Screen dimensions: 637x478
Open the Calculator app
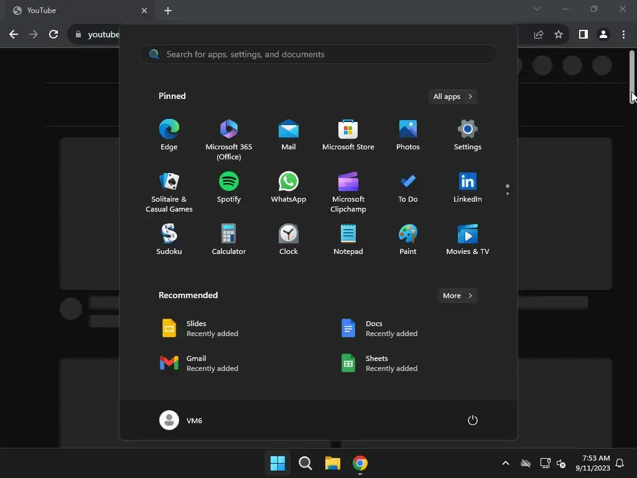229,240
